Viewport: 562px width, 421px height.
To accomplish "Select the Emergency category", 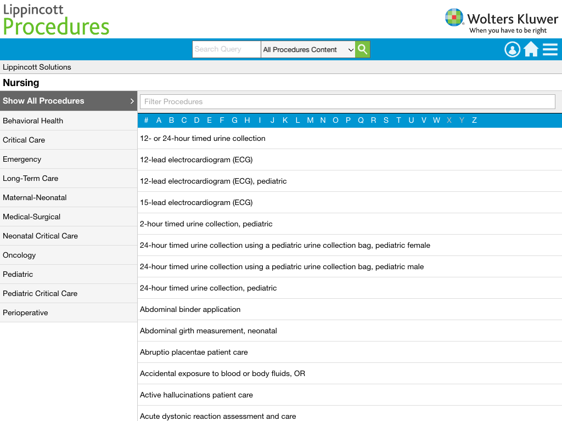I will pyautogui.click(x=69, y=160).
